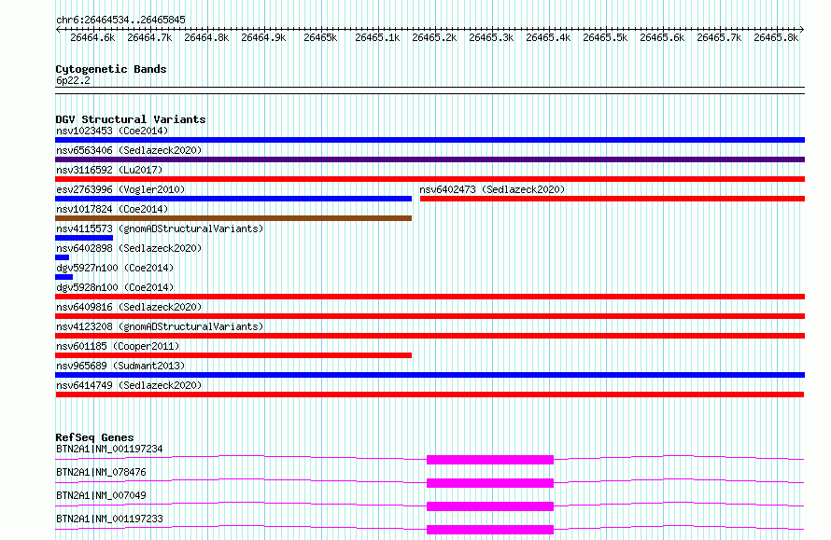Open the nsv601185 (Cooper2011) label
This screenshot has height=540, width=831.
pos(119,346)
